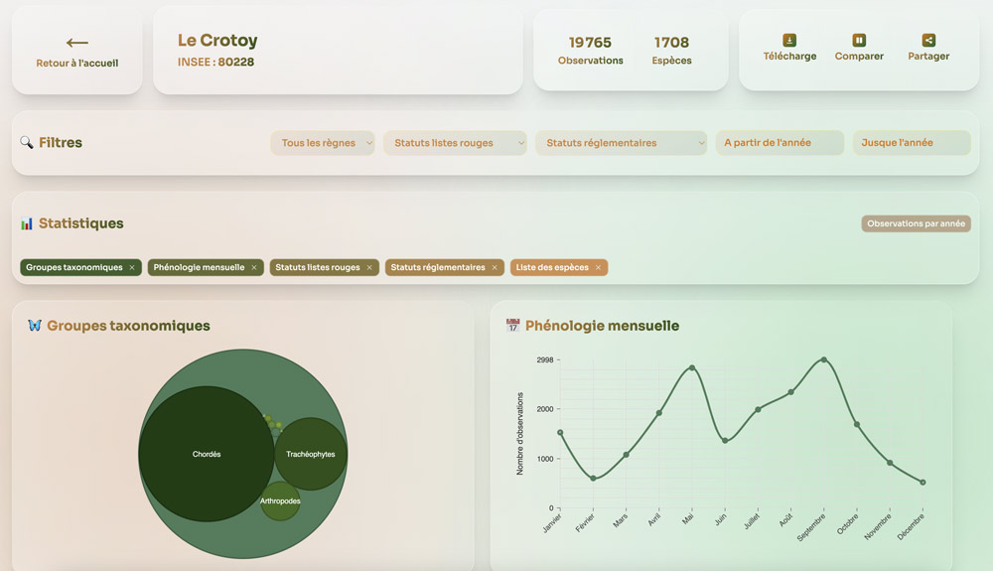Select the Chordés bubble in chart

[x=207, y=454]
